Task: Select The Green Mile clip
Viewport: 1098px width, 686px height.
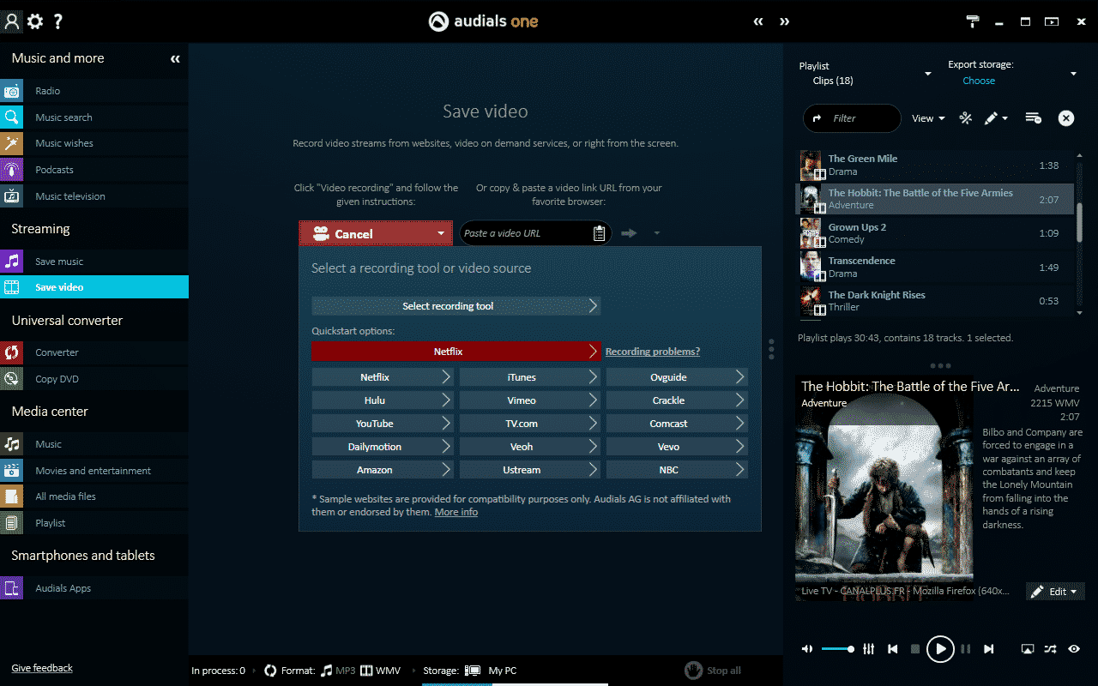Action: point(935,165)
